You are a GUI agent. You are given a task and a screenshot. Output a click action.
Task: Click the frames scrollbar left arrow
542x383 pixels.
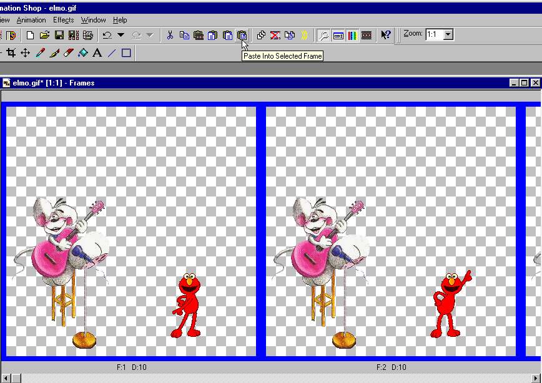tap(6, 378)
